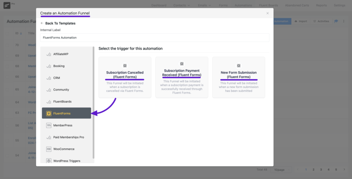Click the FluentCRM logo icon
The width and height of the screenshot is (352, 179).
pos(7,5)
